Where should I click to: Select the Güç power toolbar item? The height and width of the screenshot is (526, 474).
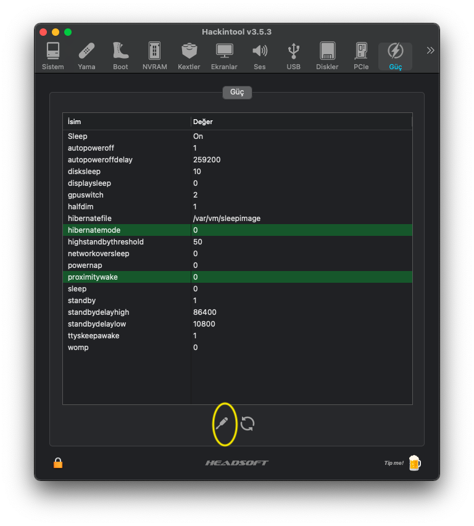tap(395, 56)
